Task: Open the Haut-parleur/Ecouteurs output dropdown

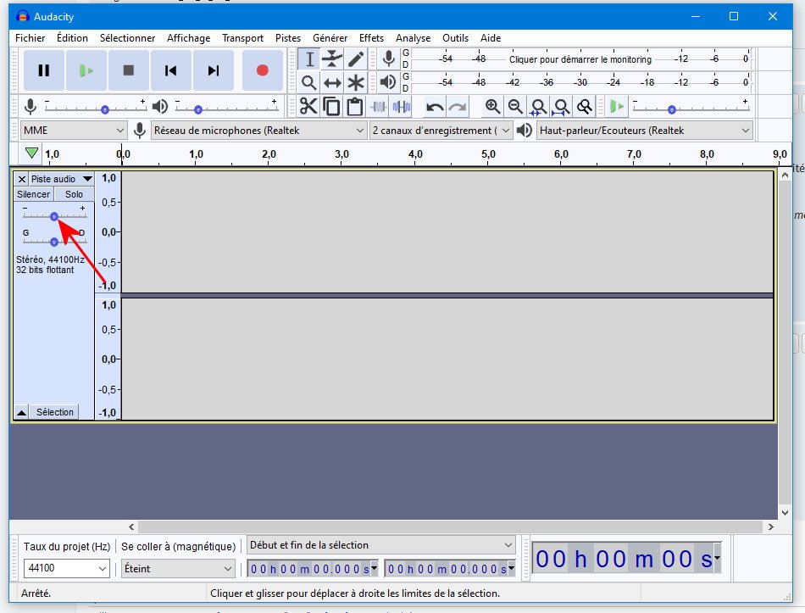Action: [645, 131]
